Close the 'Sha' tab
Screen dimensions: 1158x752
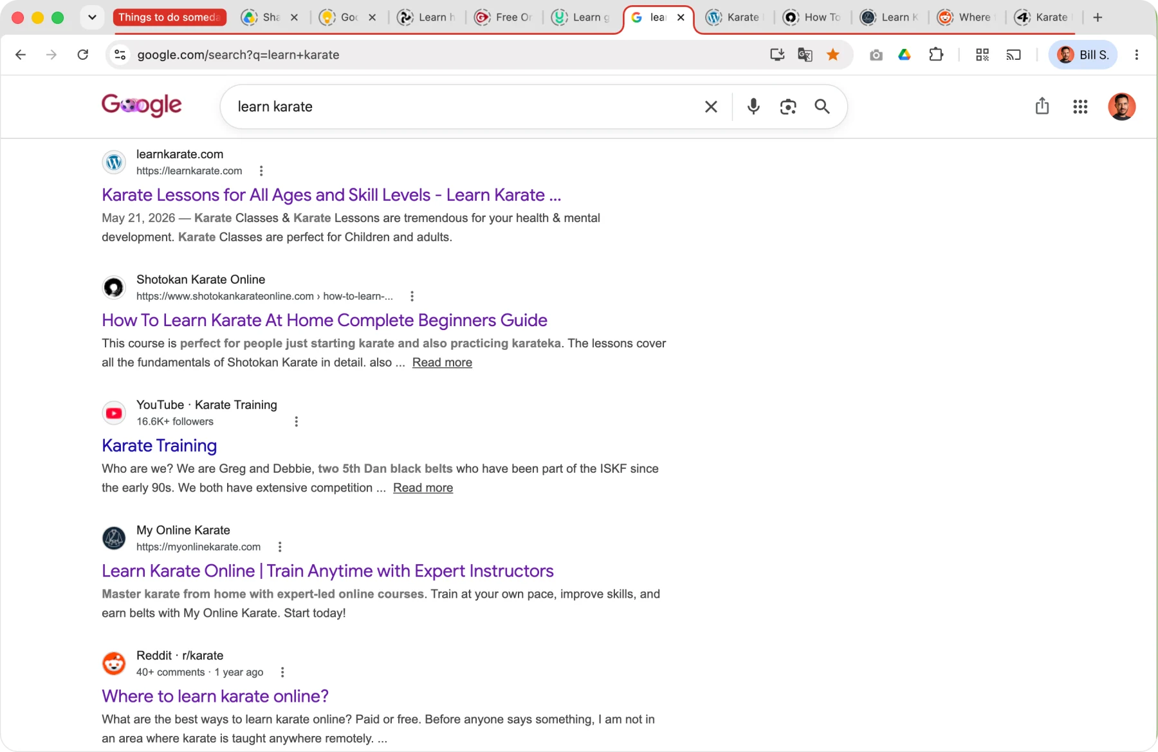click(294, 17)
